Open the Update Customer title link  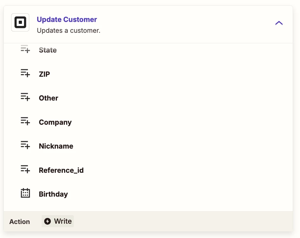67,19
